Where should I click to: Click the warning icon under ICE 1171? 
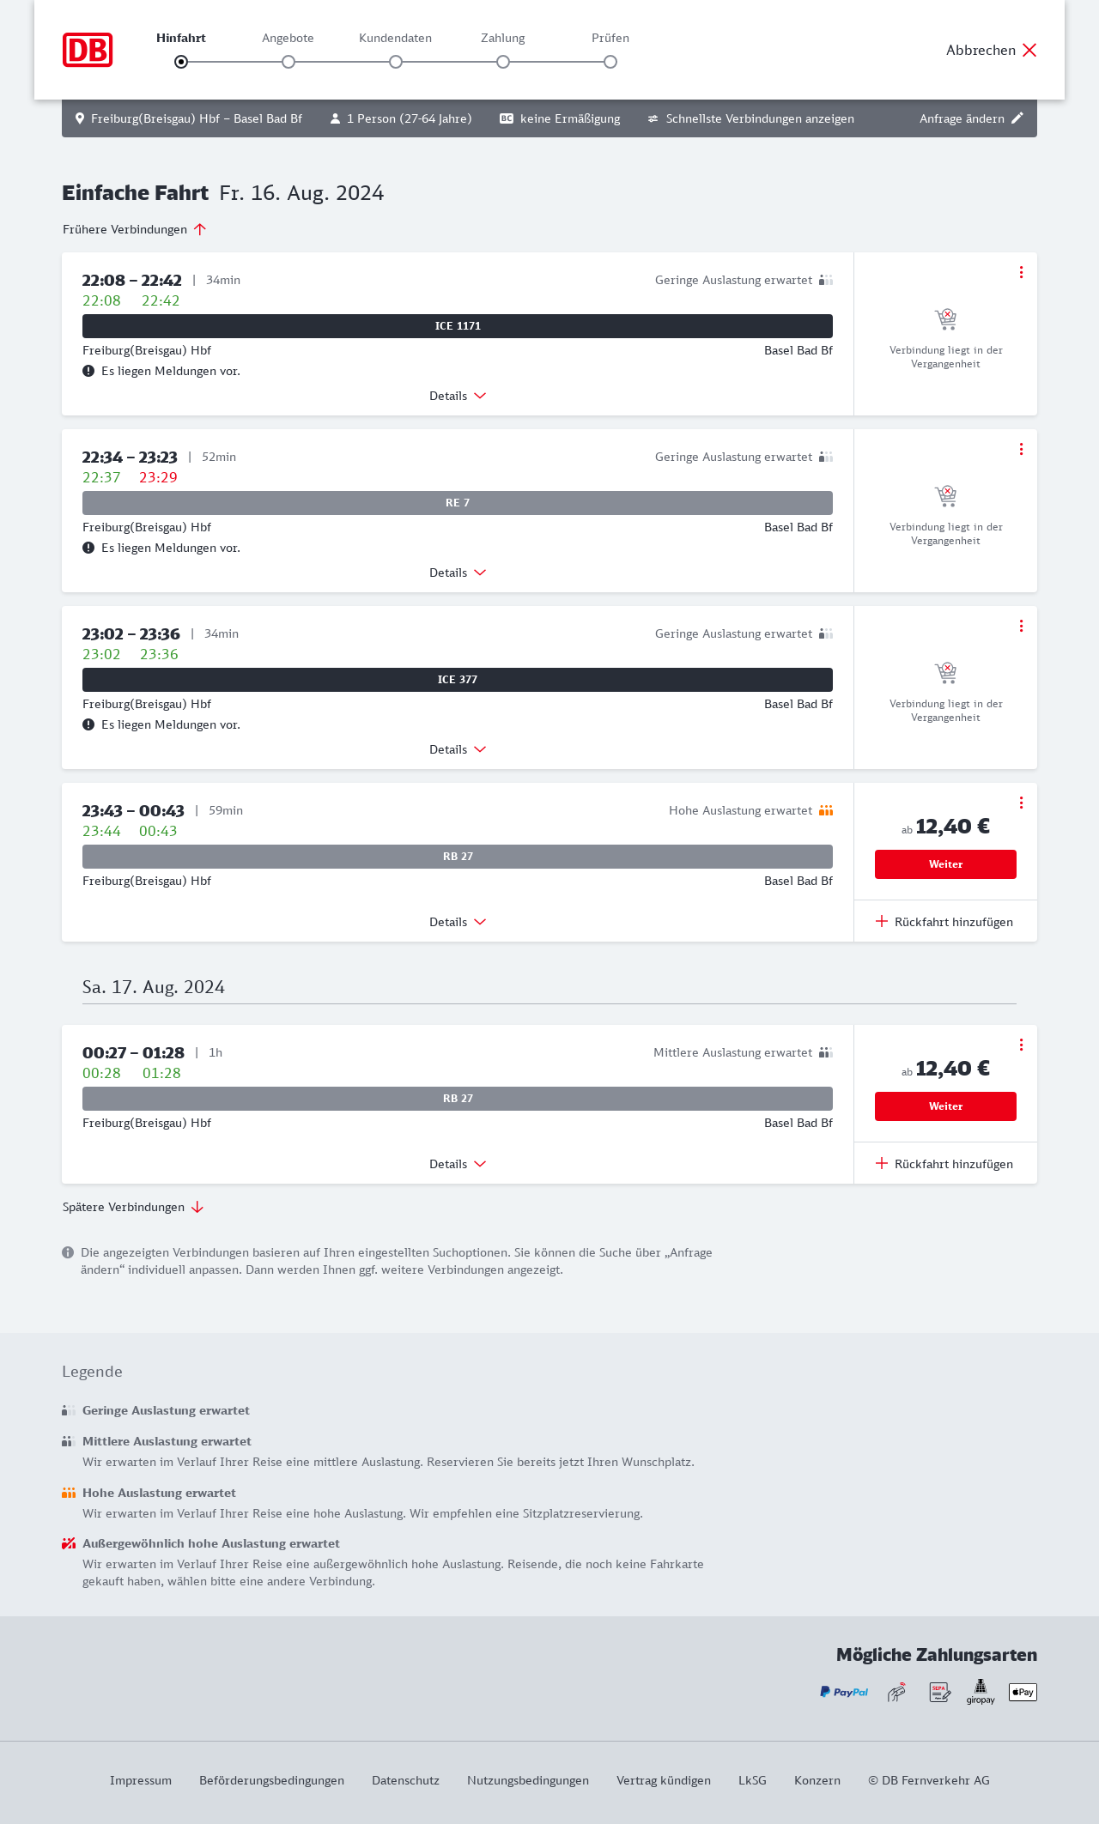point(88,371)
